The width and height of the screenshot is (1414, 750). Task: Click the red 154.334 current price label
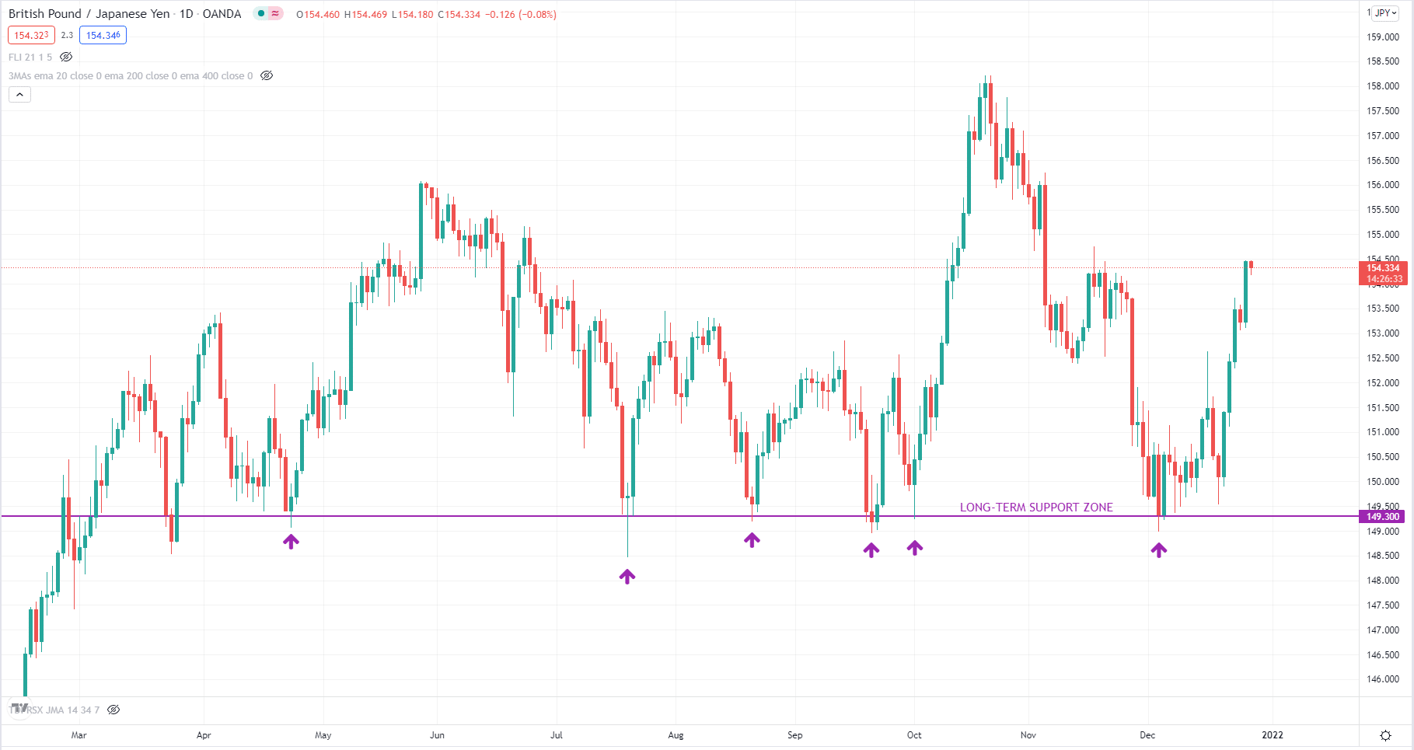pyautogui.click(x=1383, y=267)
